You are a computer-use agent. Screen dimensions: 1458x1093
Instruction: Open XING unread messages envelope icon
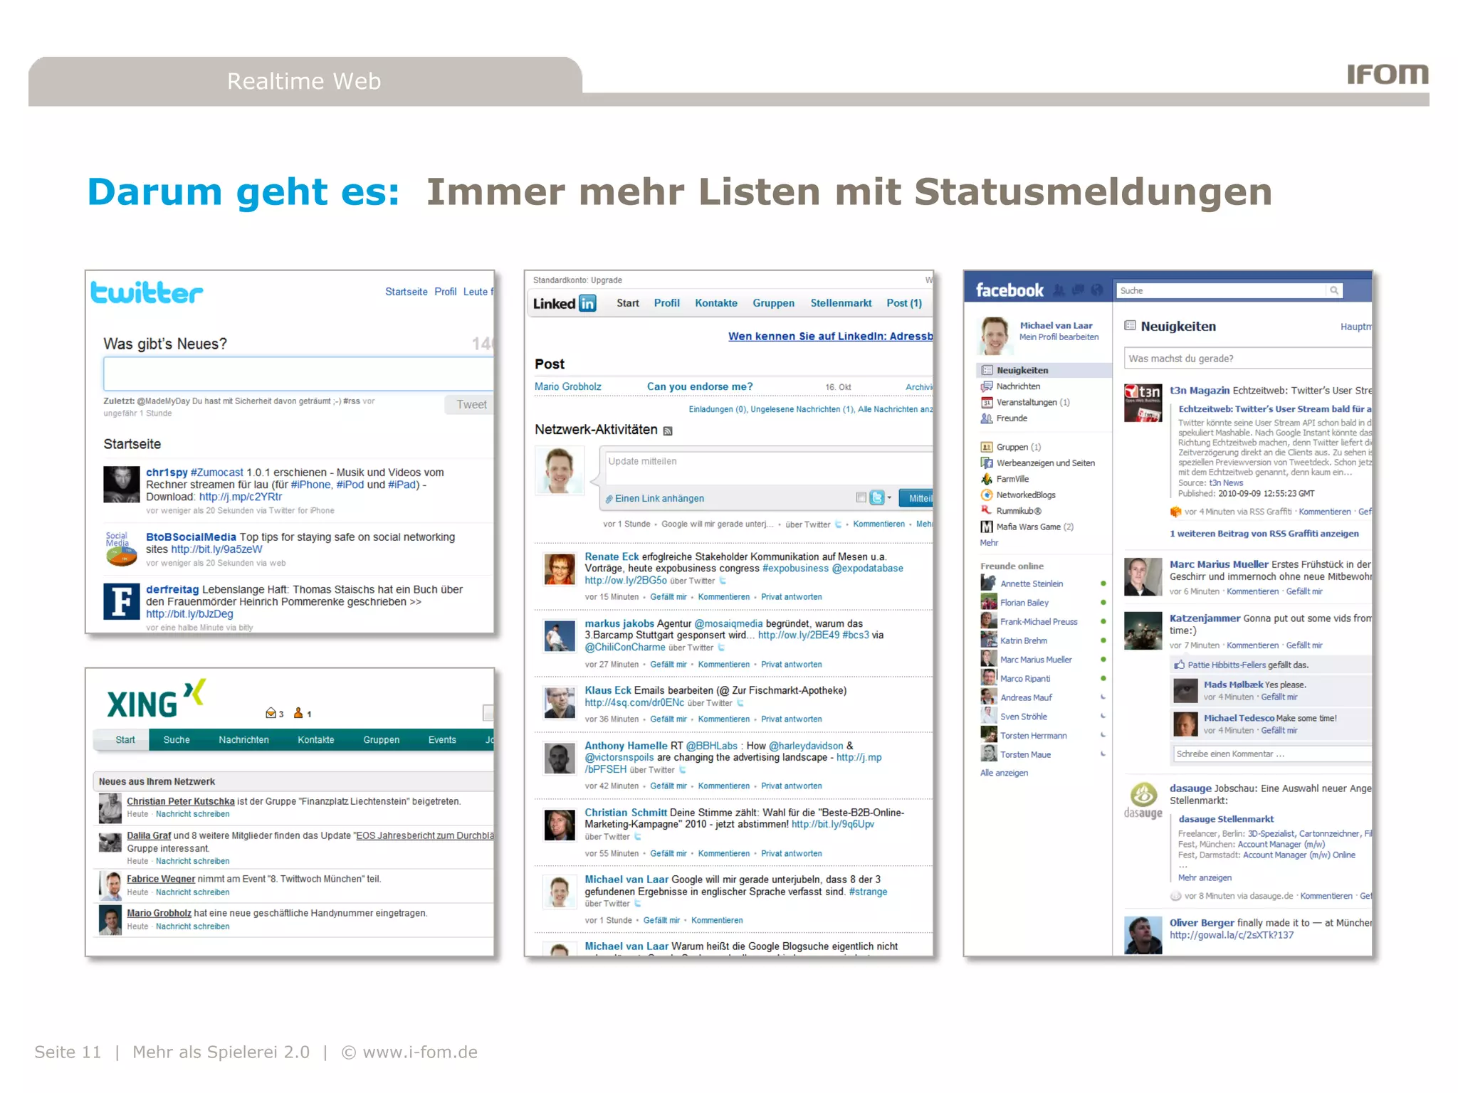coord(271,713)
